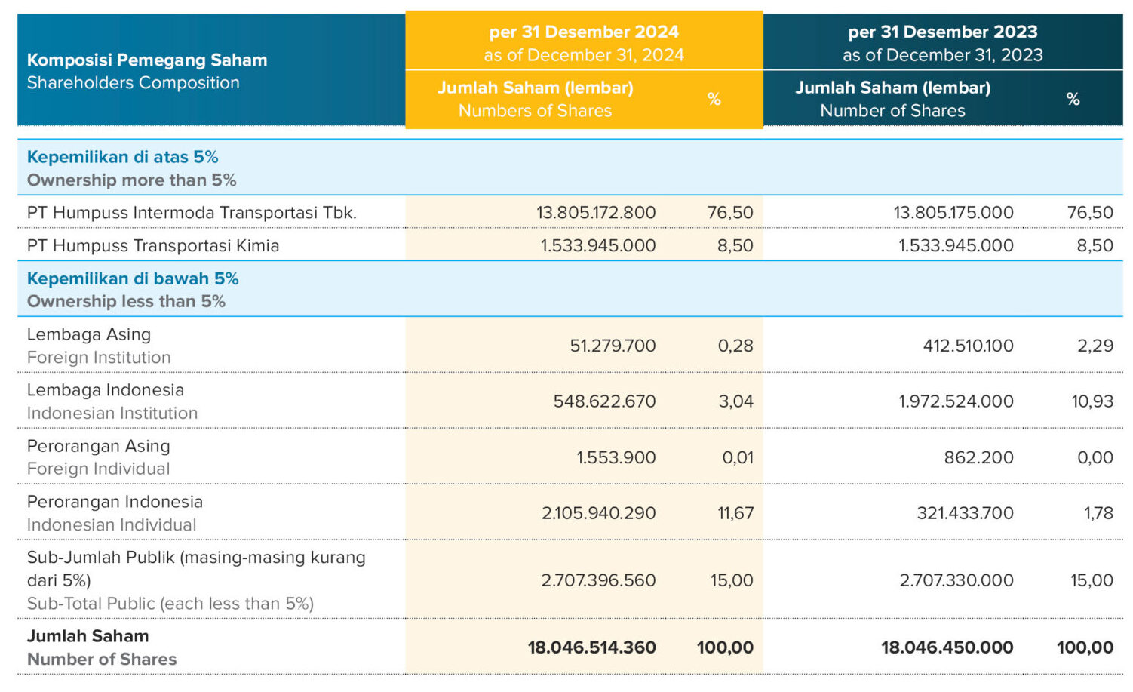Select the percentage 0,00

(1095, 457)
